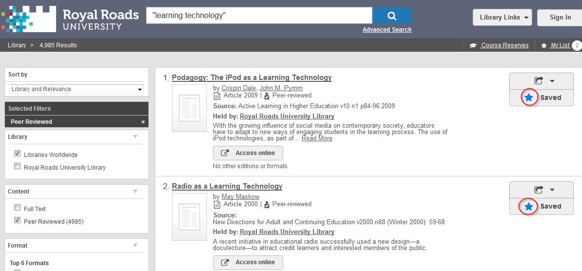Uncheck the Peer Reviewed (4985) checkbox

click(x=17, y=220)
